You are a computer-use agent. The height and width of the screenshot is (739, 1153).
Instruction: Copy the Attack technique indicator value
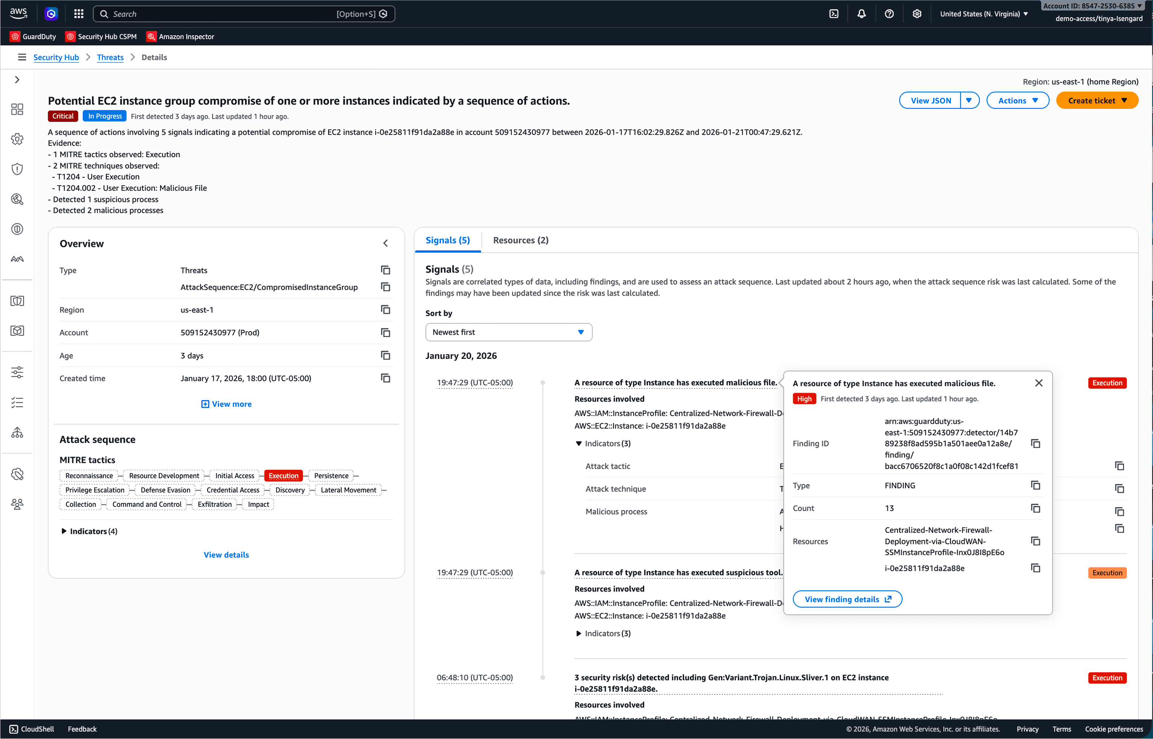(x=1119, y=489)
